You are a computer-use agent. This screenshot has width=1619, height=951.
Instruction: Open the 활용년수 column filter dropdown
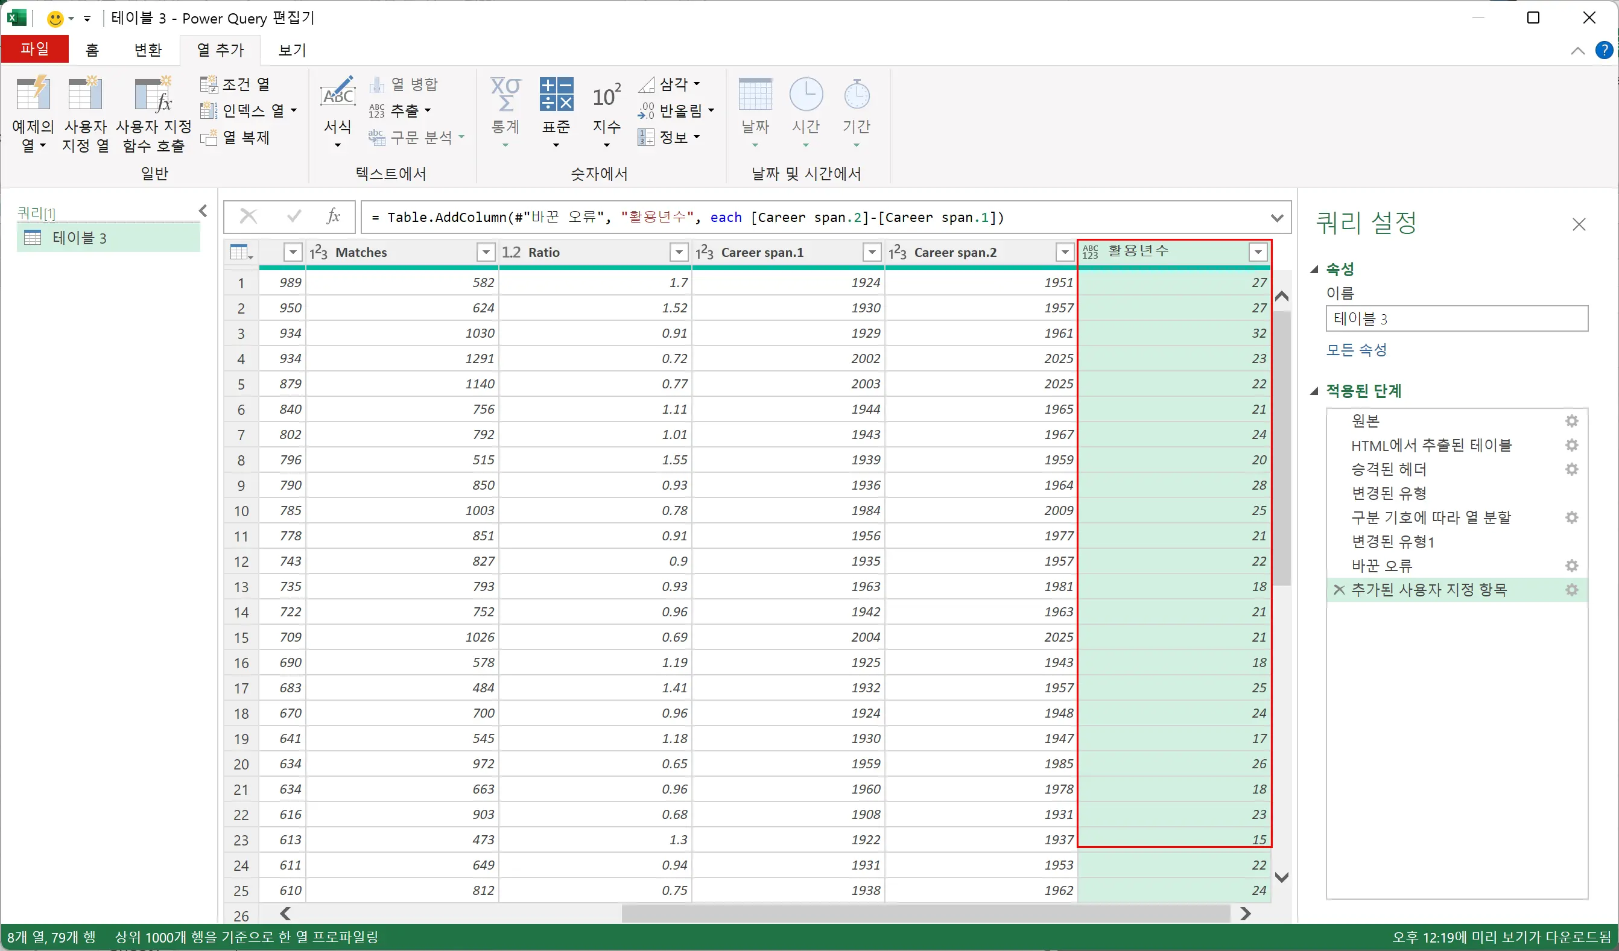(x=1257, y=252)
